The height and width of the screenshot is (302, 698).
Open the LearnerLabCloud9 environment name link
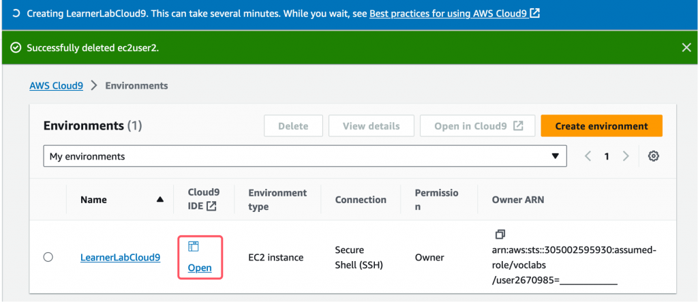[x=120, y=258]
